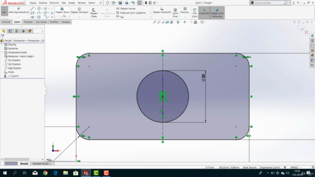Open the Hareket Etüdü 1 tab
315x177 pixels.
point(41,164)
